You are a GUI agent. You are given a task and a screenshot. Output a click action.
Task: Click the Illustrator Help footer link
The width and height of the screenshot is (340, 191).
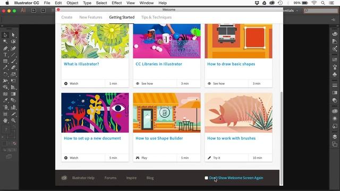(x=83, y=178)
